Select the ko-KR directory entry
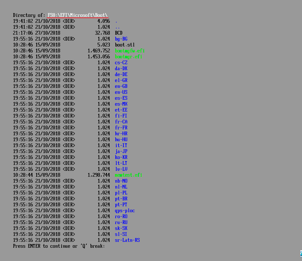This screenshot has width=302, height=261. [121, 157]
